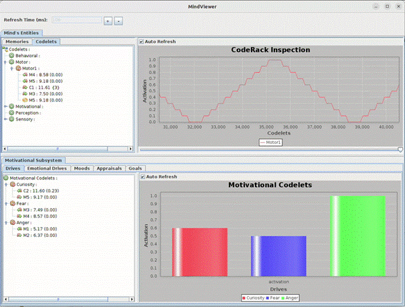
Task: Toggle Auto Refresh for Motivational Codelets chart
Action: (x=141, y=176)
